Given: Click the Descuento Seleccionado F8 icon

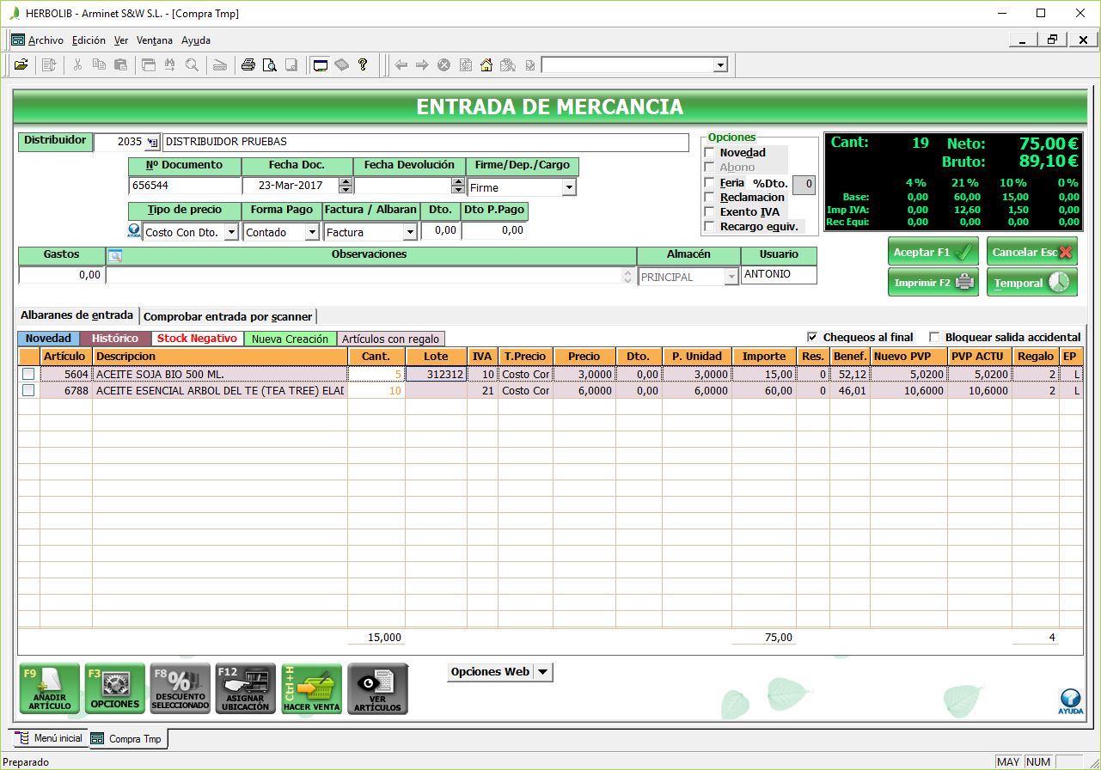Looking at the screenshot, I should click(180, 689).
